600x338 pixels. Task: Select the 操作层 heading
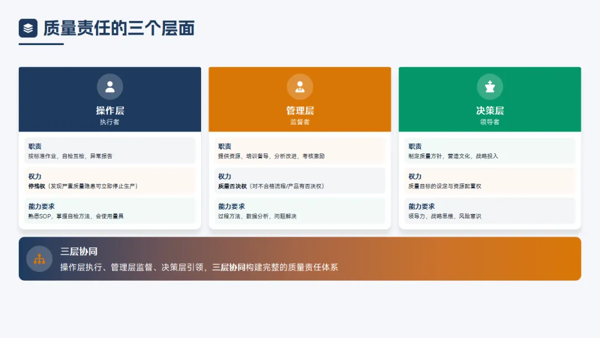point(110,111)
